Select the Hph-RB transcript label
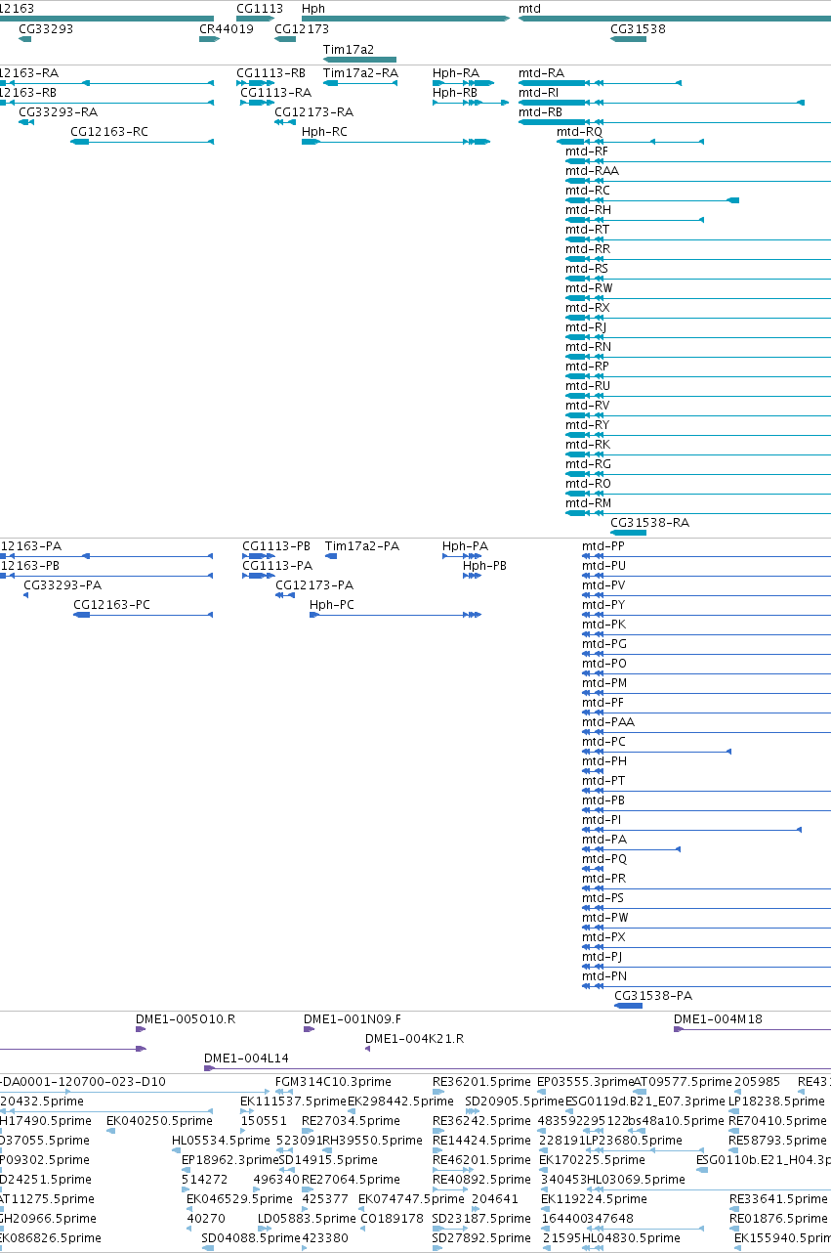 coord(455,93)
